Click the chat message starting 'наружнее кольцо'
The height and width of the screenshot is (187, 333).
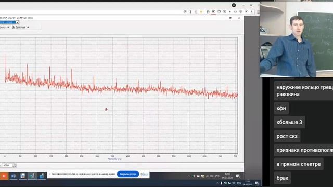(303, 91)
